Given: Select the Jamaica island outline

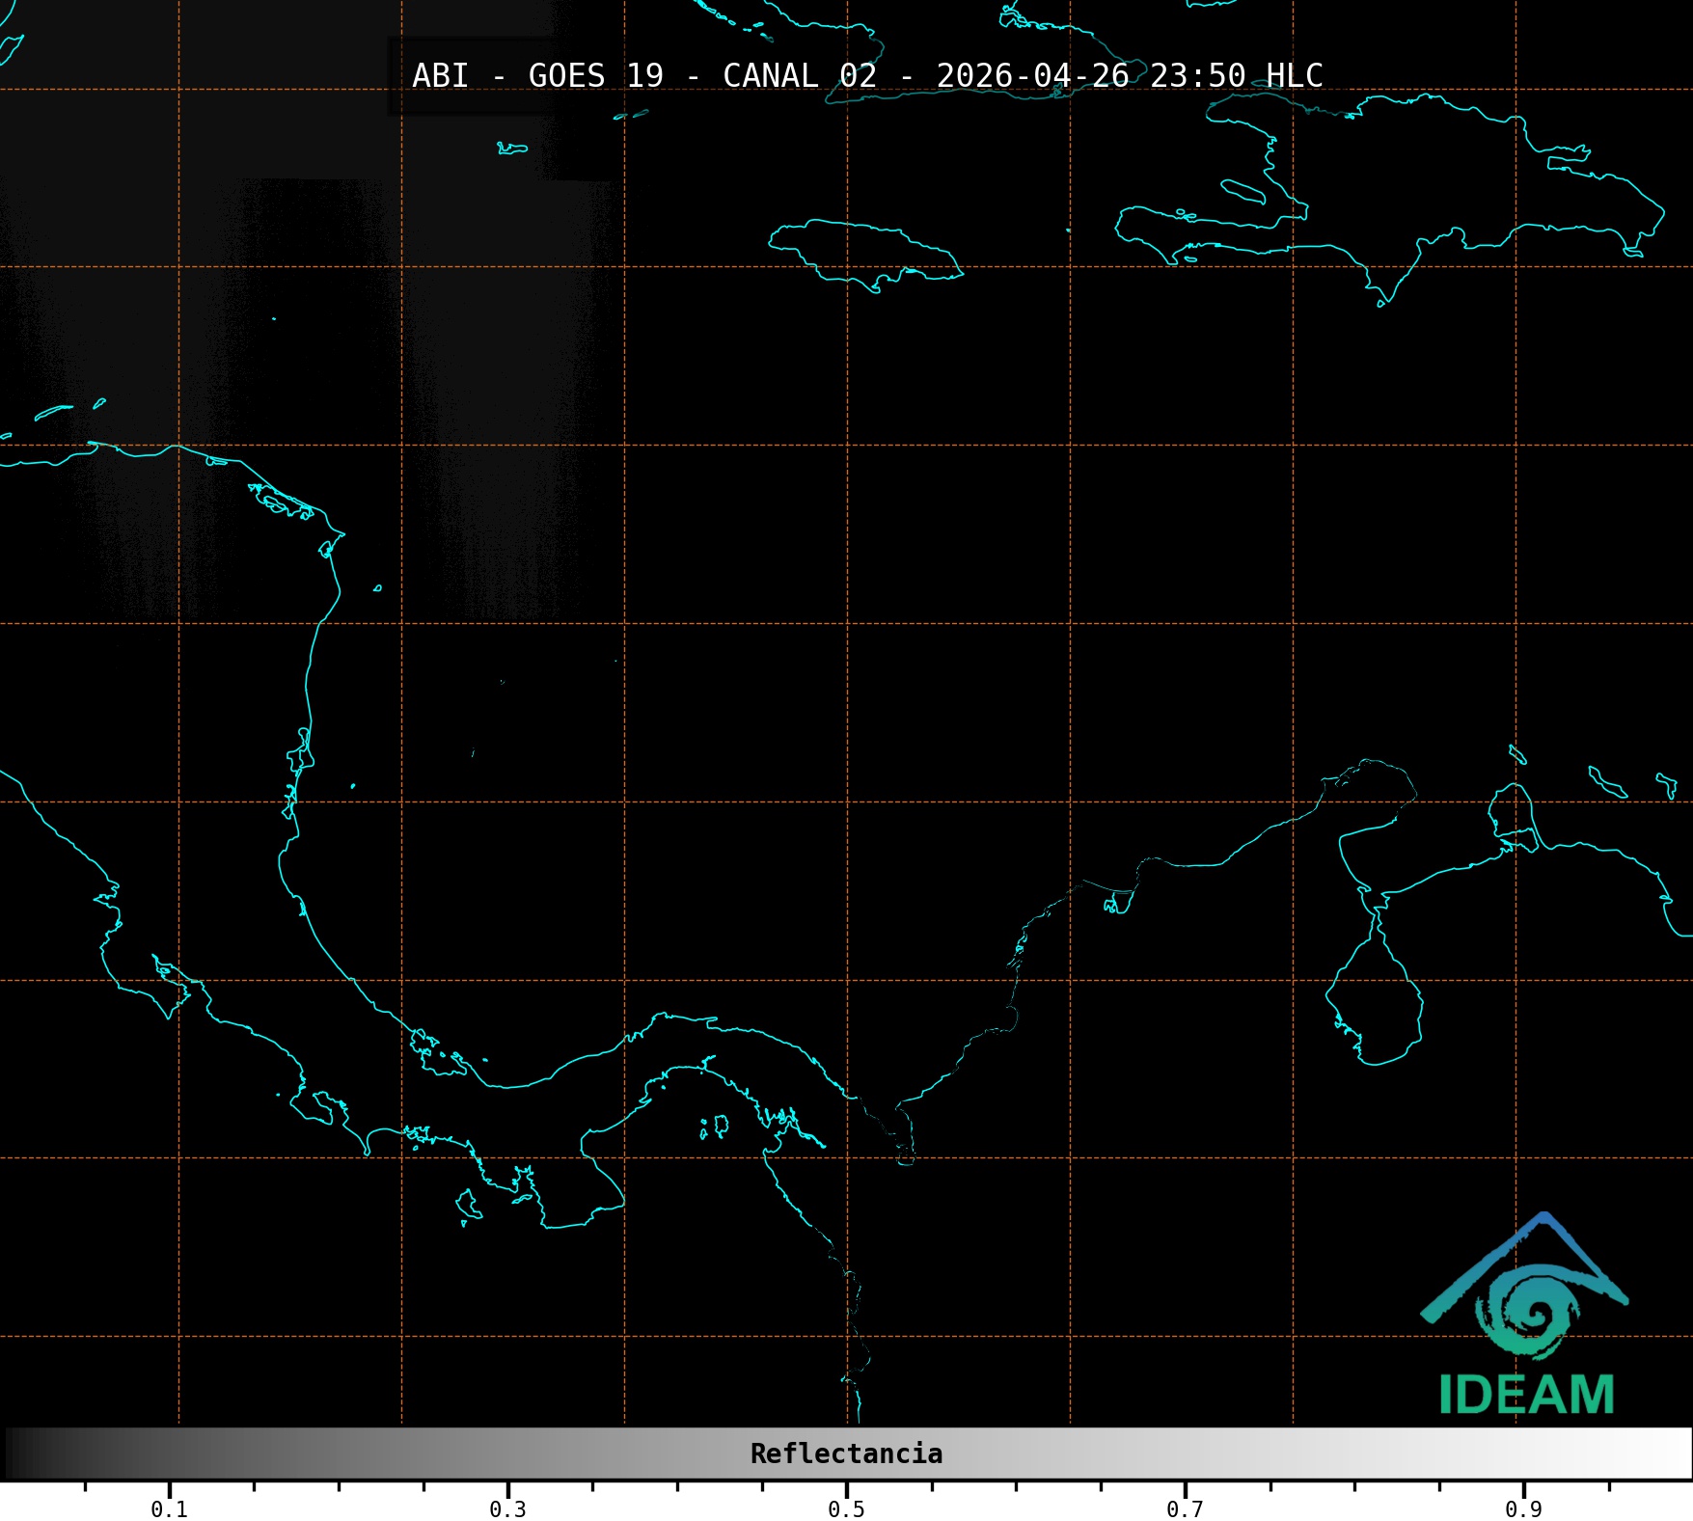Looking at the screenshot, I should tap(863, 253).
